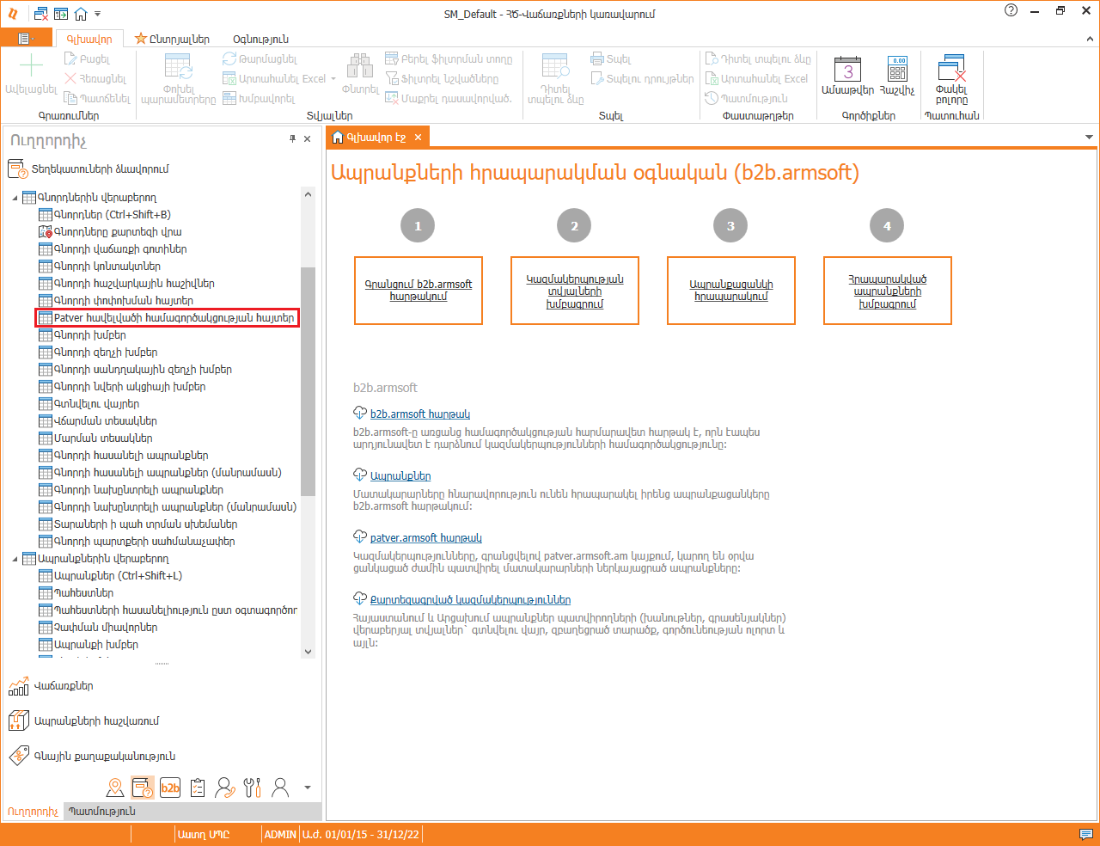Click the b2b icon in navigator strip
The image size is (1100, 846).
click(170, 787)
